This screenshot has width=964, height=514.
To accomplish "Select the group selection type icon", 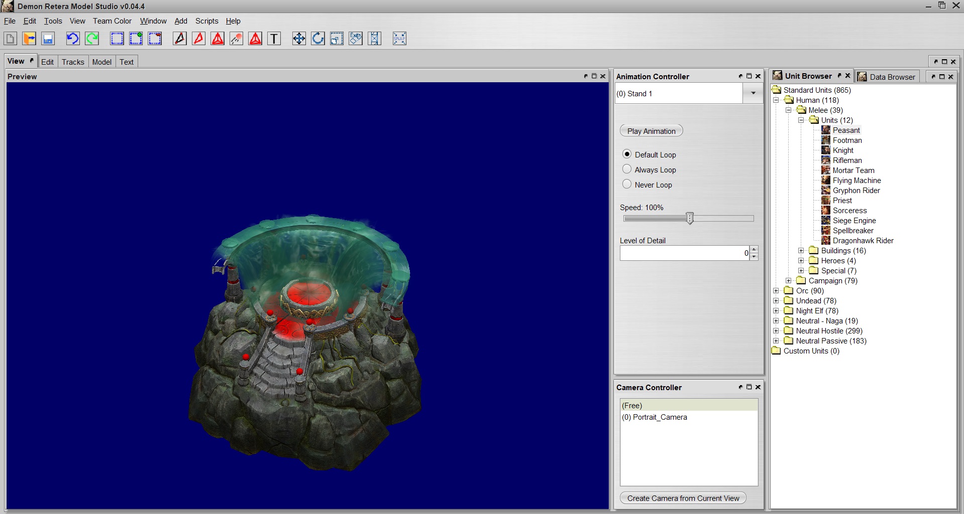I will (x=218, y=39).
